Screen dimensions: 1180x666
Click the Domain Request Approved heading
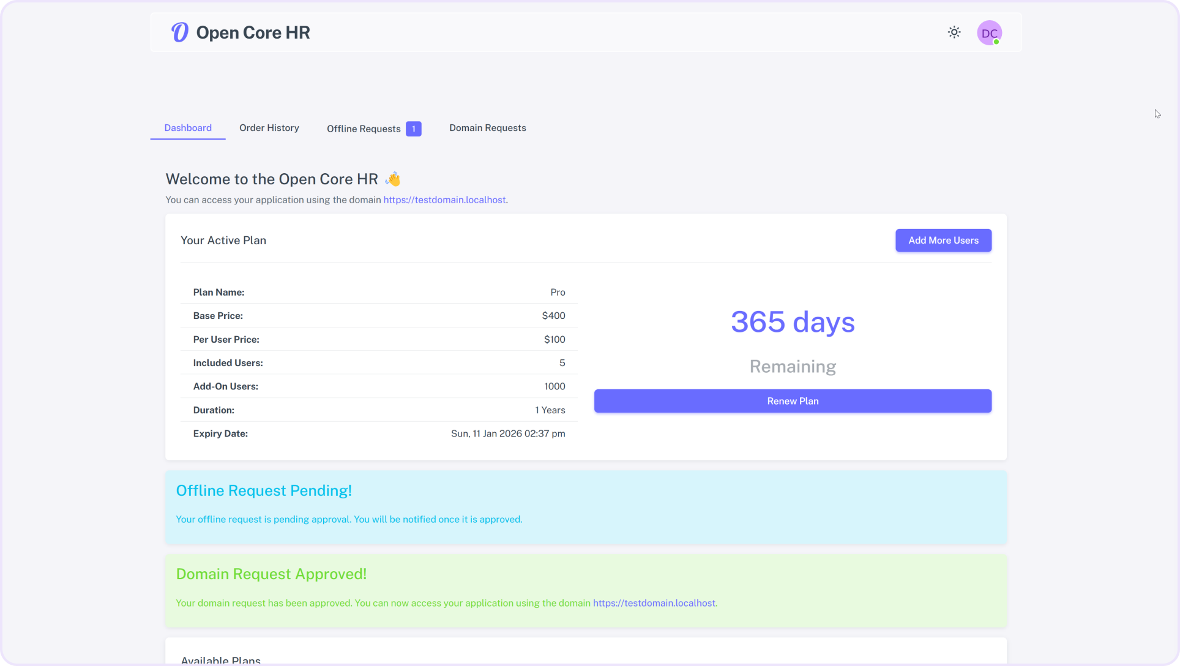[x=271, y=574]
